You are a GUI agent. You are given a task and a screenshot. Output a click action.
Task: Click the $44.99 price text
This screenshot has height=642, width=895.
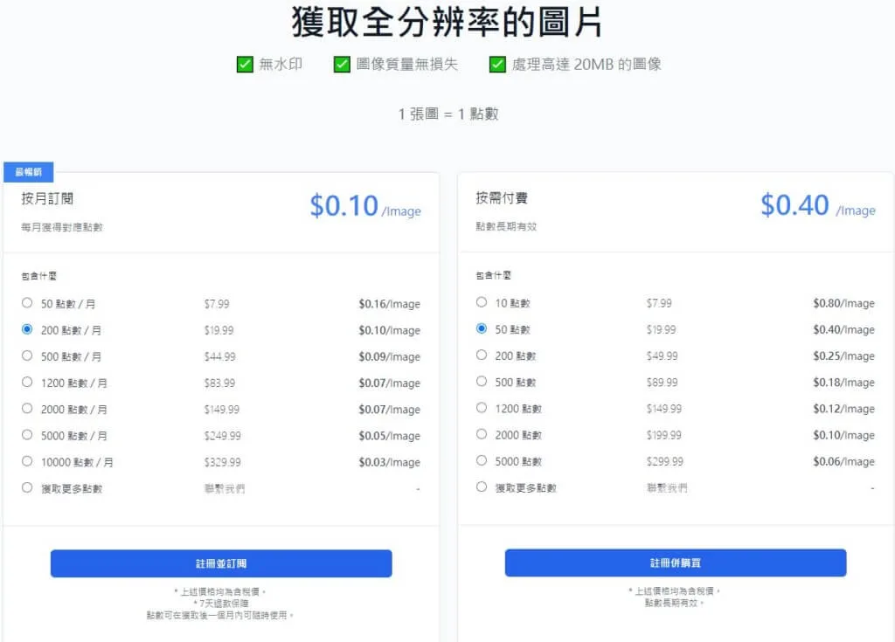click(x=219, y=356)
